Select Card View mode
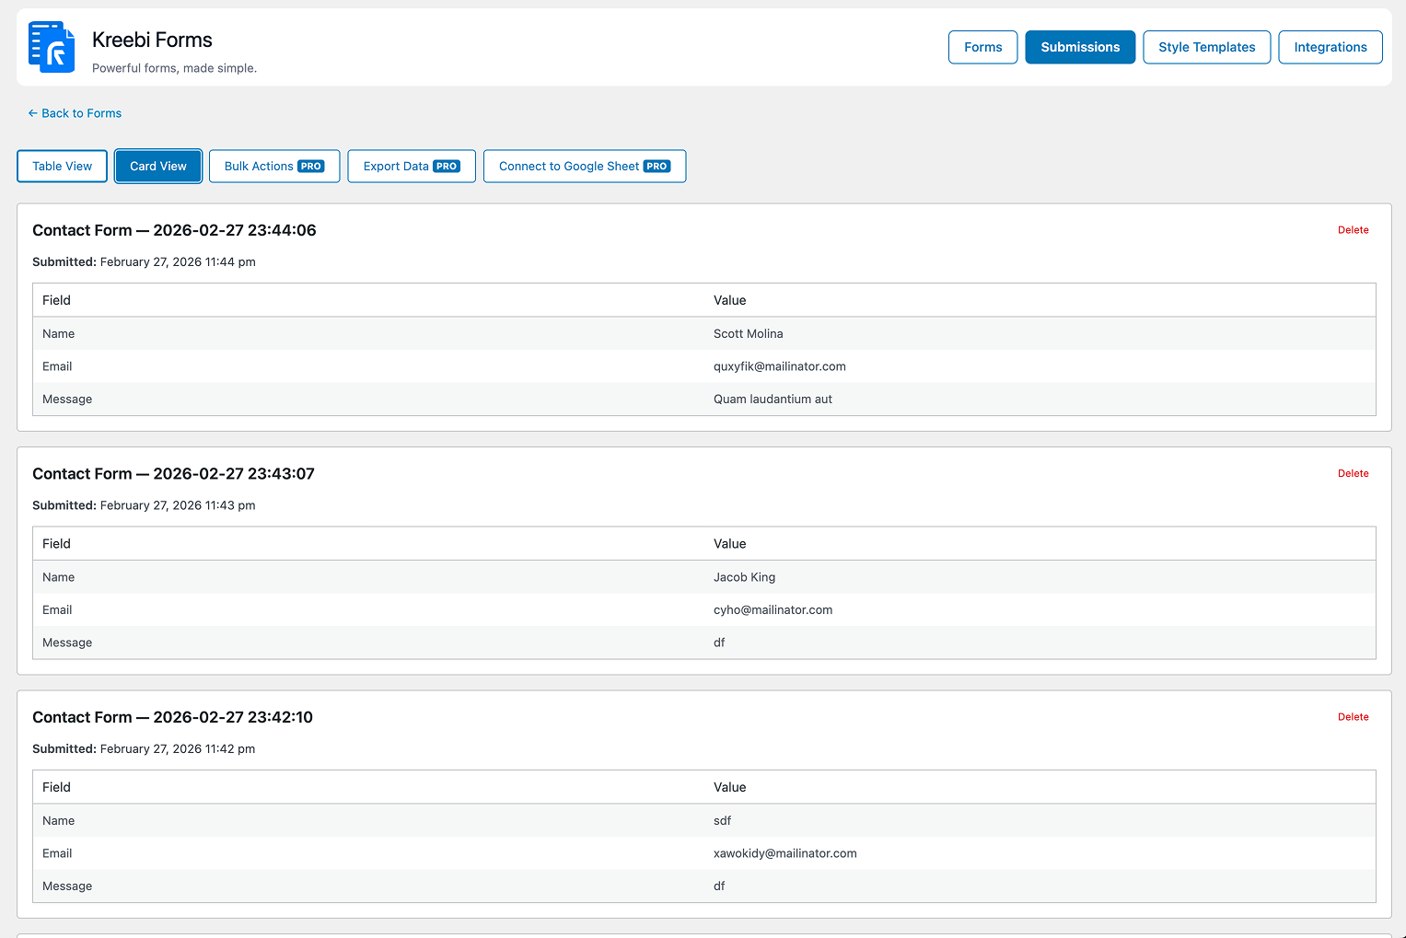 pyautogui.click(x=157, y=166)
